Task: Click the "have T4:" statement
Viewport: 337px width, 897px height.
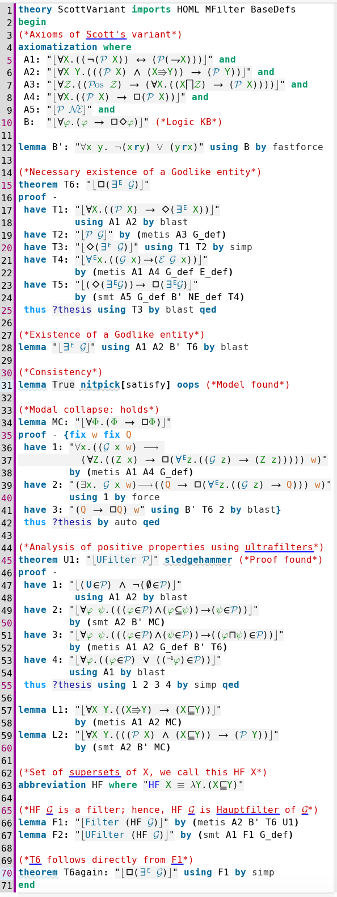Action: point(47,260)
